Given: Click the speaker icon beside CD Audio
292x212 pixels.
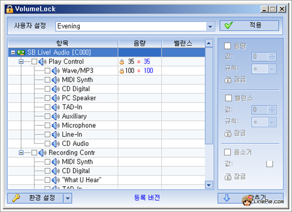Looking at the screenshot, I should pos(56,143).
